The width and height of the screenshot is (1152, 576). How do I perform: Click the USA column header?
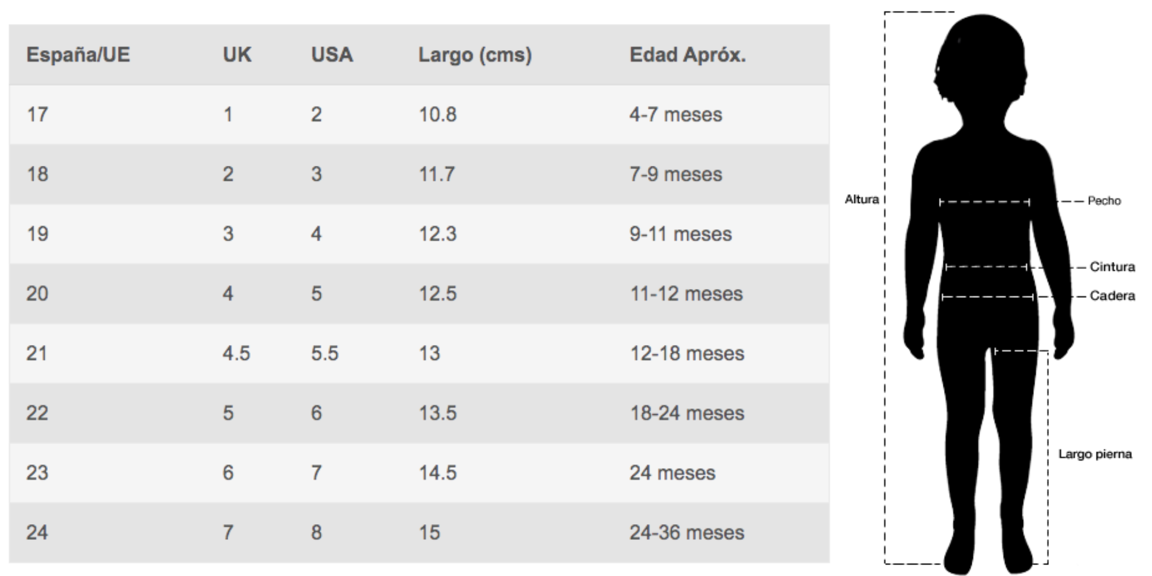pos(332,55)
